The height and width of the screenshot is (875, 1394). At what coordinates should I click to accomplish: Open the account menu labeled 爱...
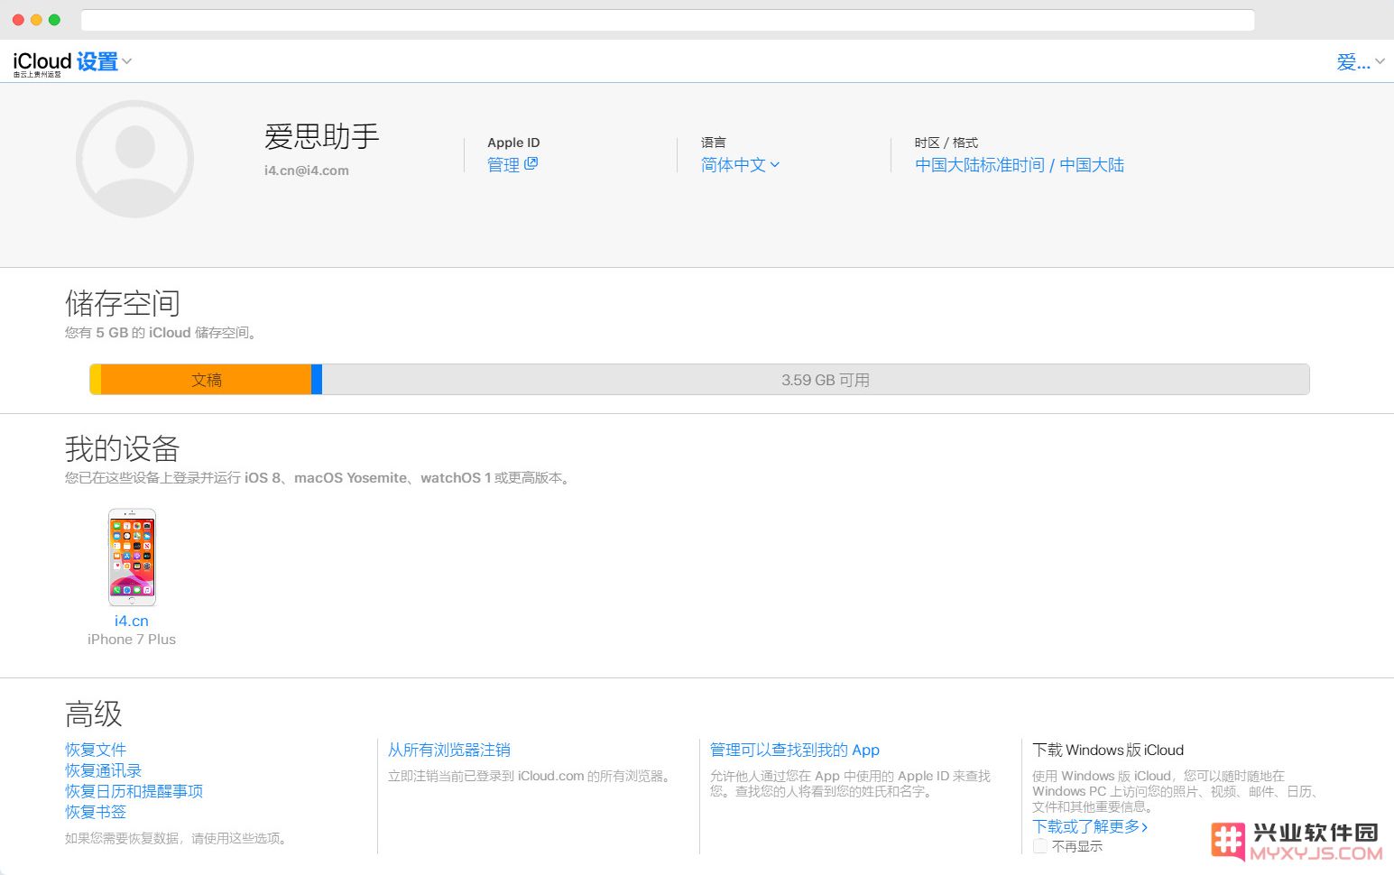1360,61
